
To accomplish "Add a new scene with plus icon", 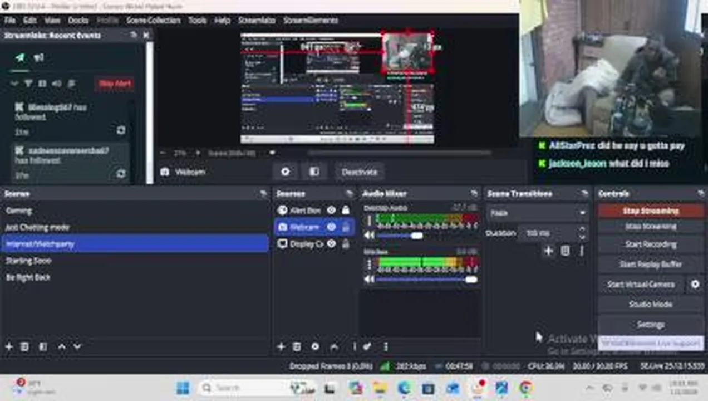I will pos(9,346).
